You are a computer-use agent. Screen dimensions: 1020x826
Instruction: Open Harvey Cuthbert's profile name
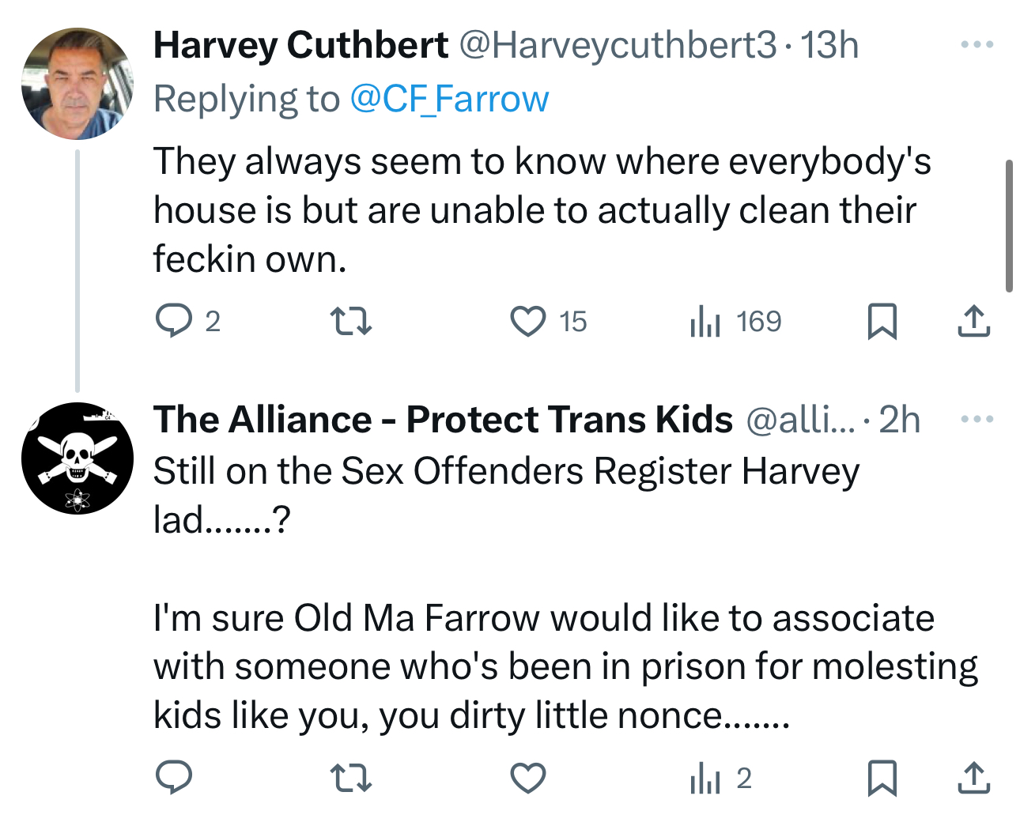coord(300,45)
